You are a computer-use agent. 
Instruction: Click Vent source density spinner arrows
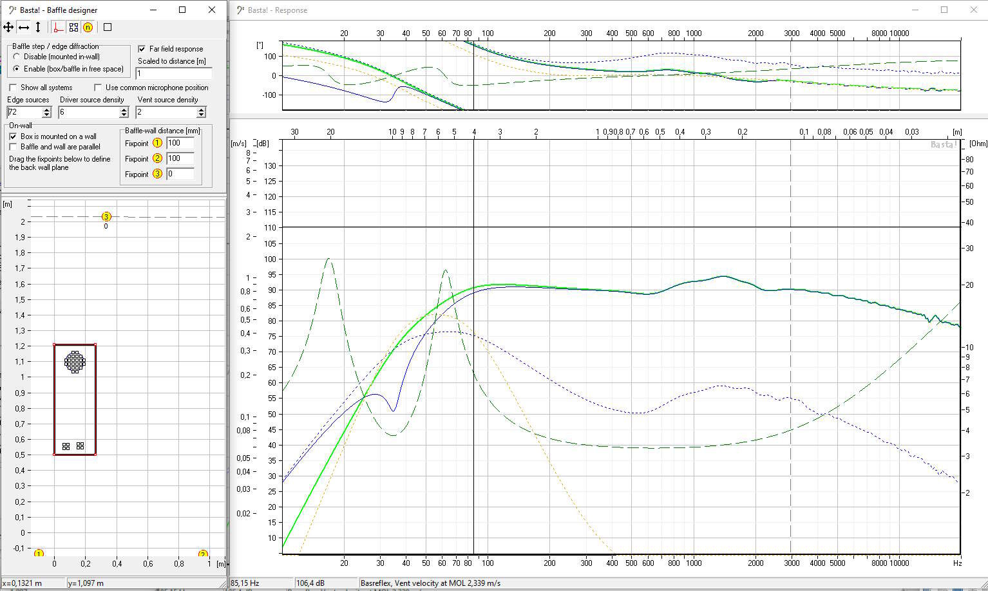(x=201, y=112)
